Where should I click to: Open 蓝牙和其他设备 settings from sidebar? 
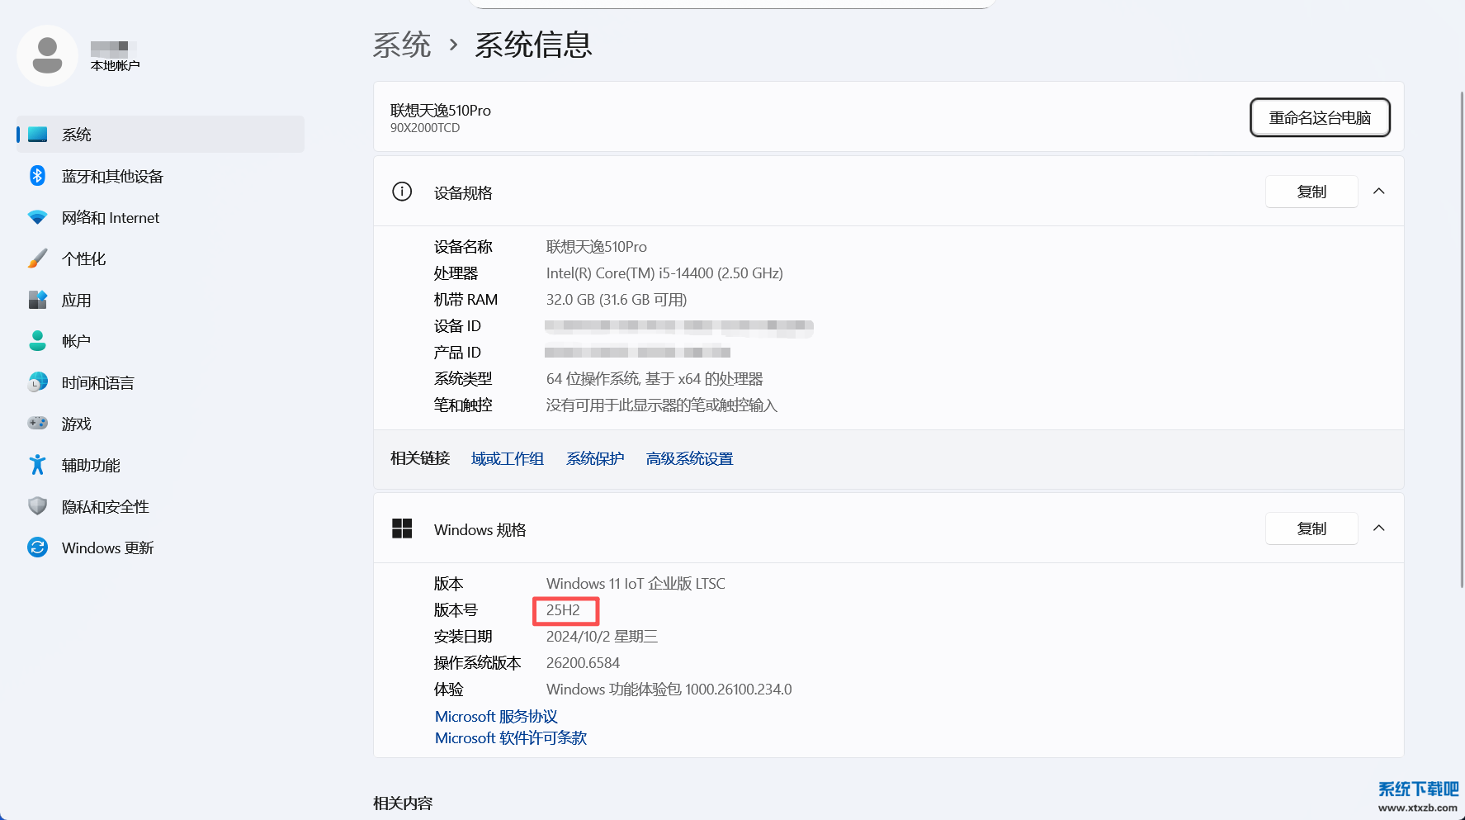pyautogui.click(x=112, y=176)
